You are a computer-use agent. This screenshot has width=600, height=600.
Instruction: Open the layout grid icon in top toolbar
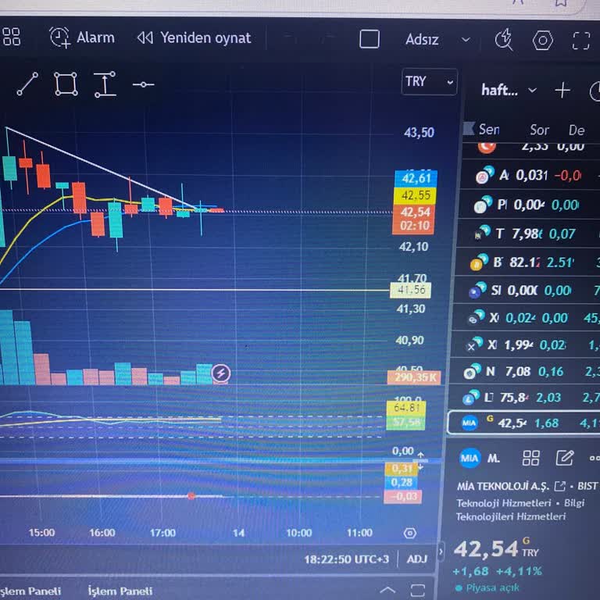(11, 37)
